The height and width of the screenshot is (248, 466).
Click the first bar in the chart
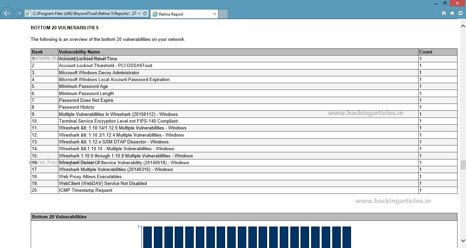(x=147, y=237)
